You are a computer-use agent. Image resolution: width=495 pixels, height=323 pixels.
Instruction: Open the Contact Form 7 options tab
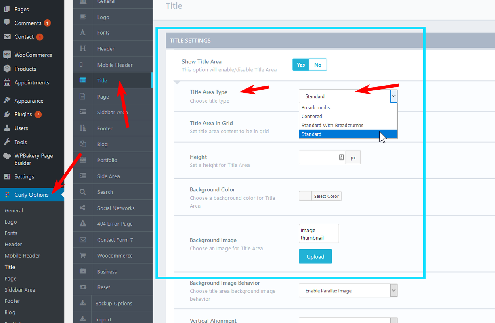[113, 240]
